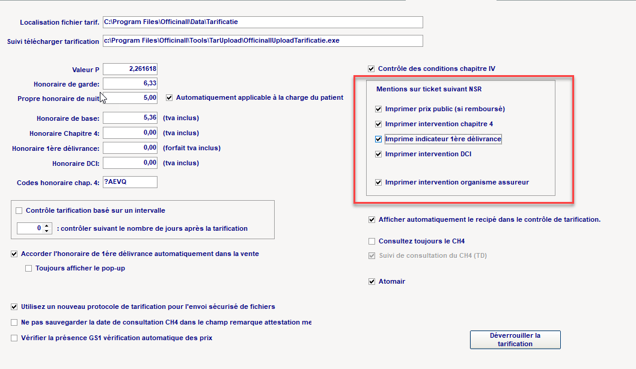Edit the Localisation fichier tarif. path field
The width and height of the screenshot is (636, 369).
click(x=262, y=22)
